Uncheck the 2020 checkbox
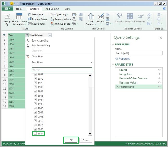Screen dimensions: 168x147 (x=35, y=129)
